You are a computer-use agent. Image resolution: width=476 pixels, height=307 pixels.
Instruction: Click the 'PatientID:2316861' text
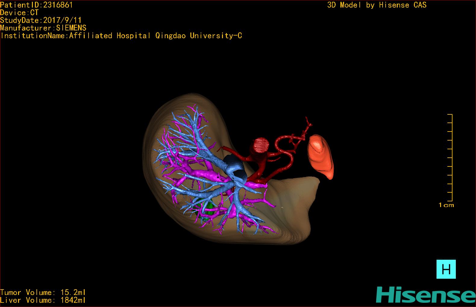tap(36, 5)
